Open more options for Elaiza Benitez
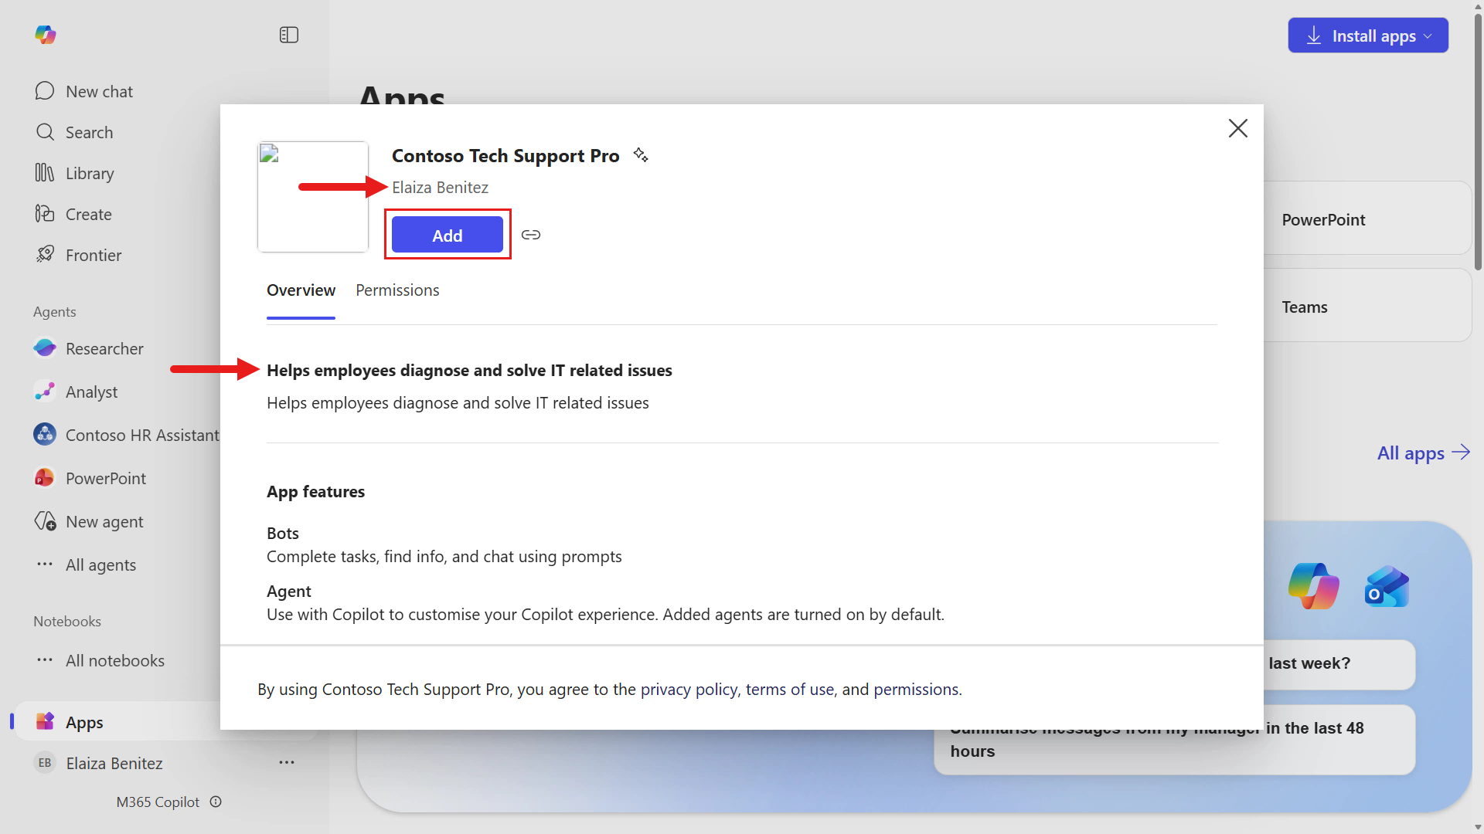Screen dimensions: 1484x834 tap(286, 762)
